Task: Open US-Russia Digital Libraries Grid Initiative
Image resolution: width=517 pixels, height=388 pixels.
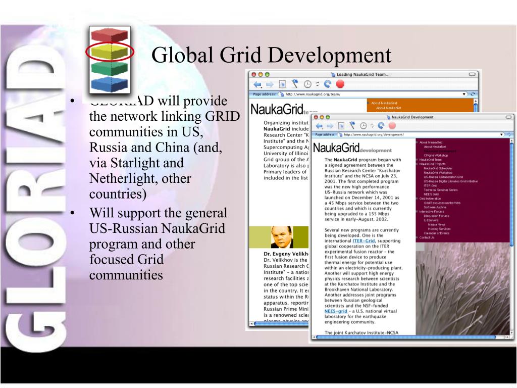Action: click(x=450, y=181)
